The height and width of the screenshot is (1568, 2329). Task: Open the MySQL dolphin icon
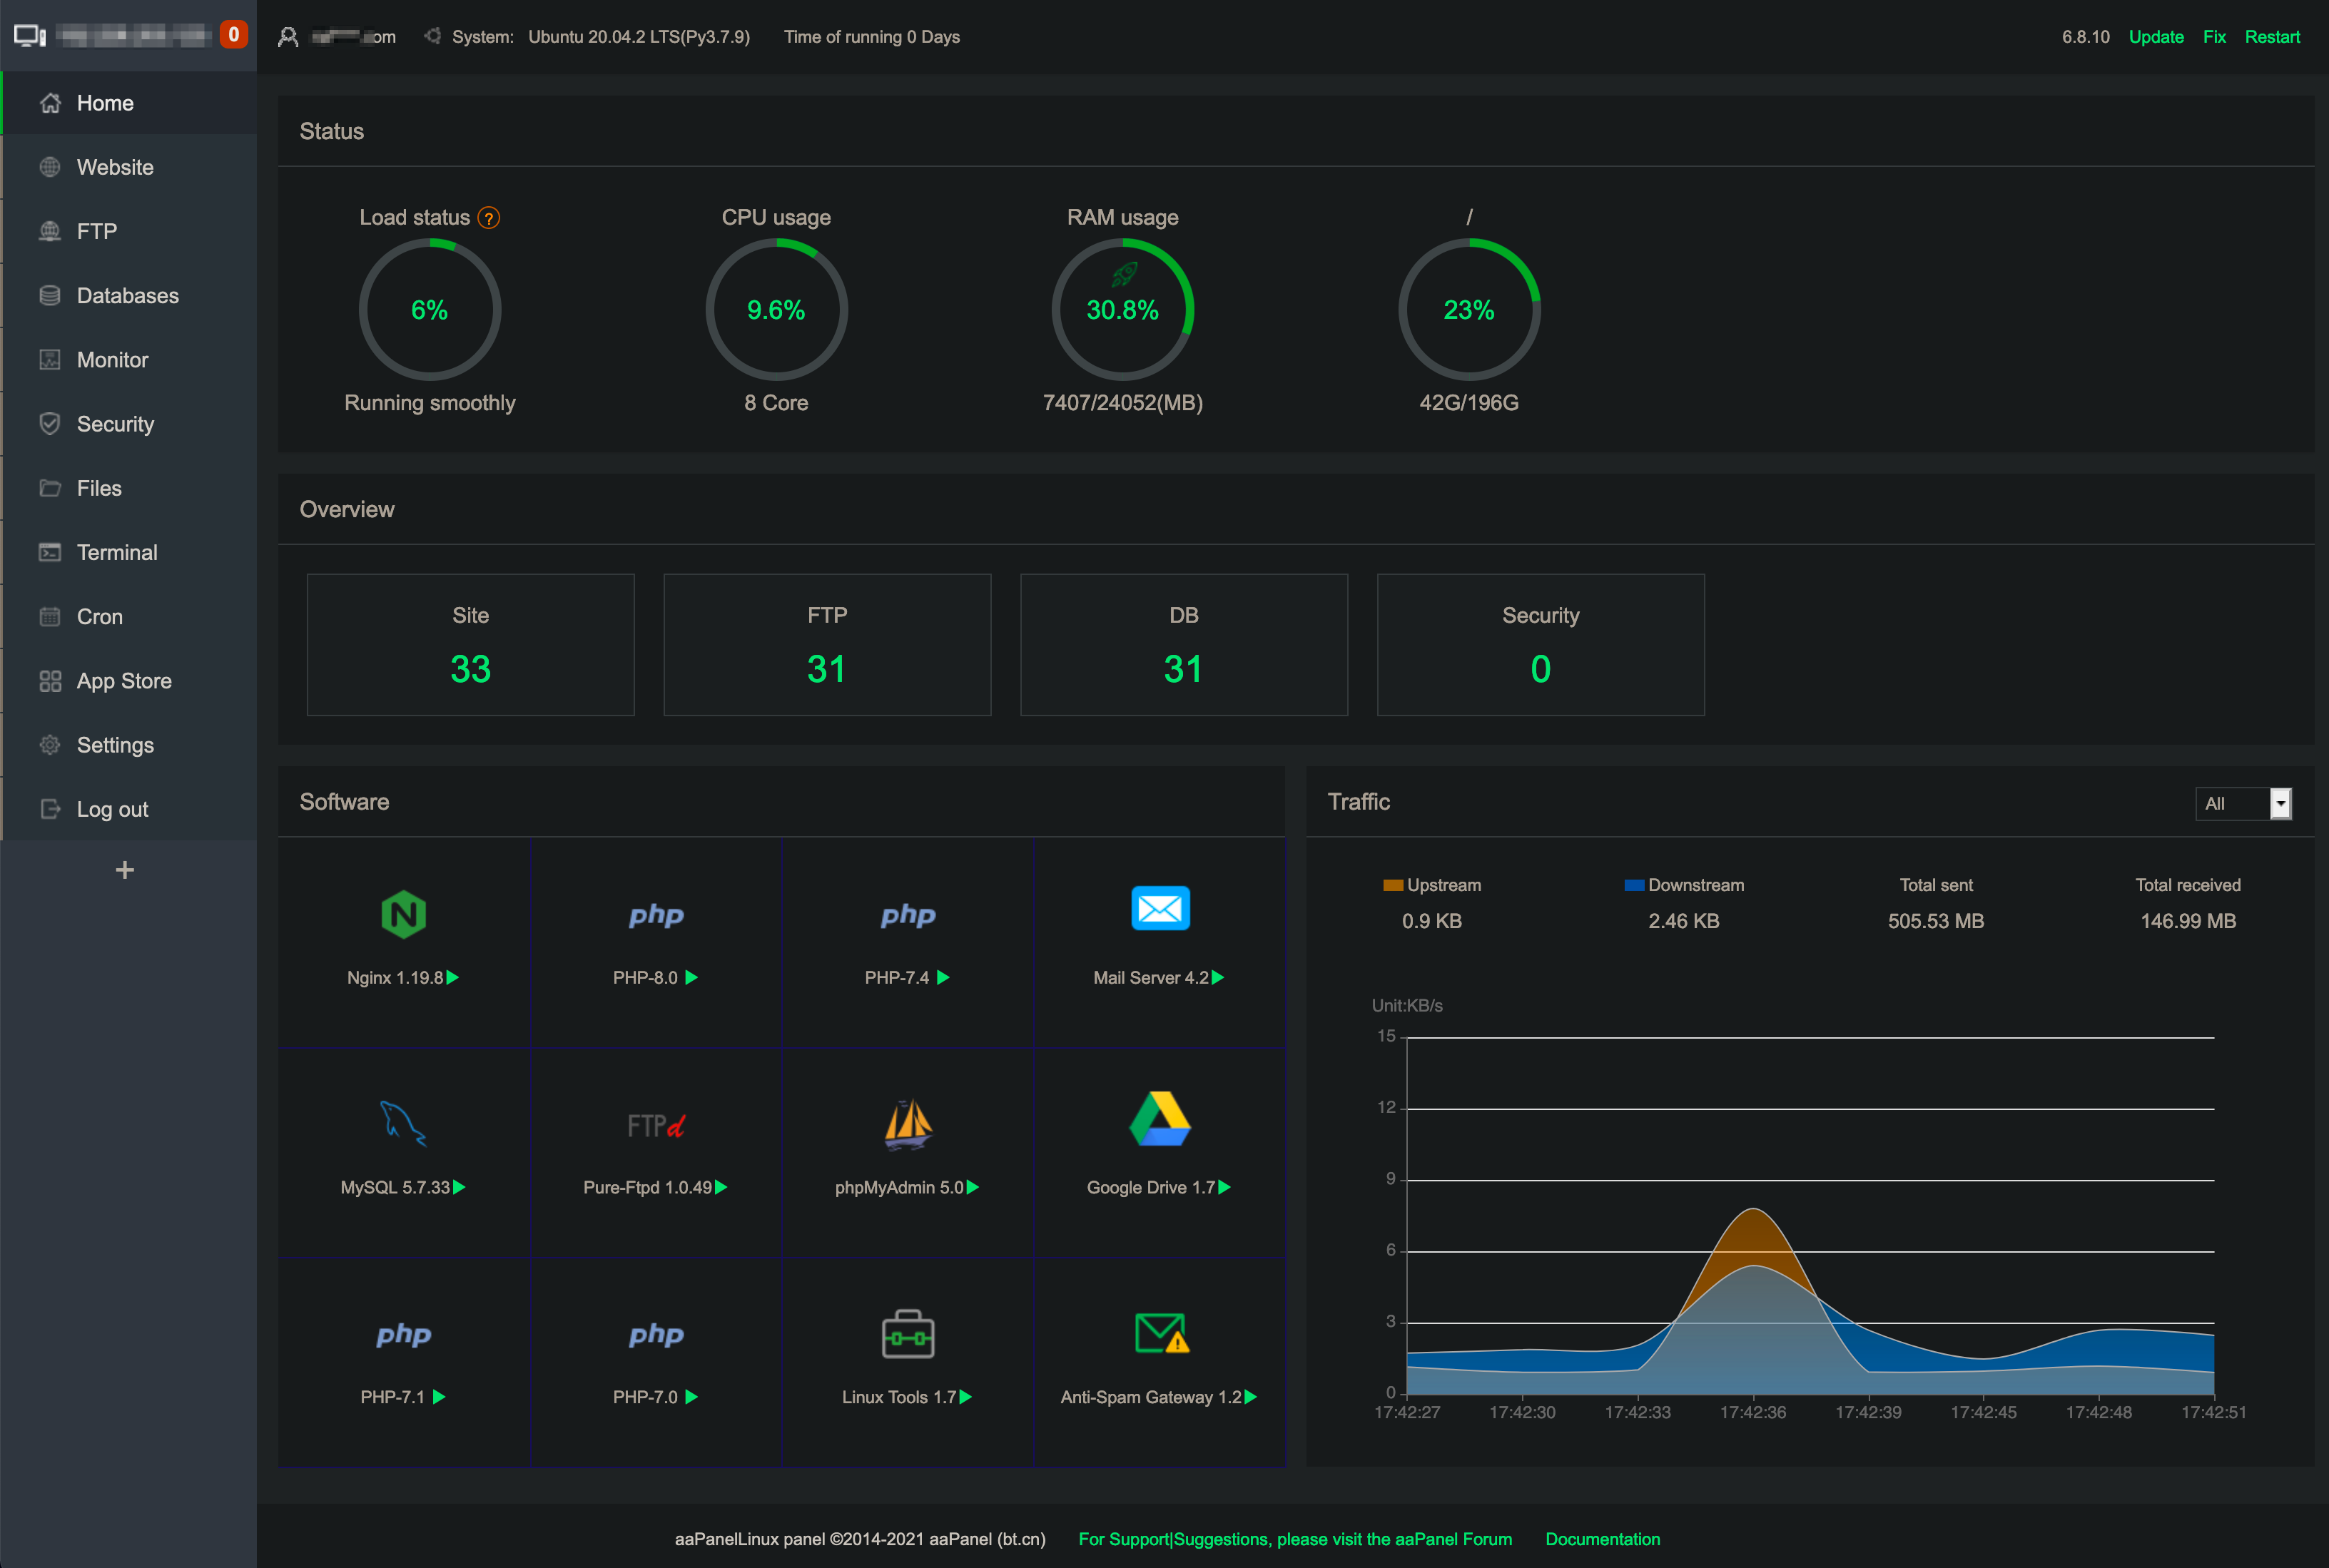(403, 1123)
